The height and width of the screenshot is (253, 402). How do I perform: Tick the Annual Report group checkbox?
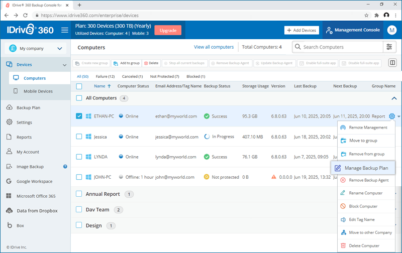(79, 194)
